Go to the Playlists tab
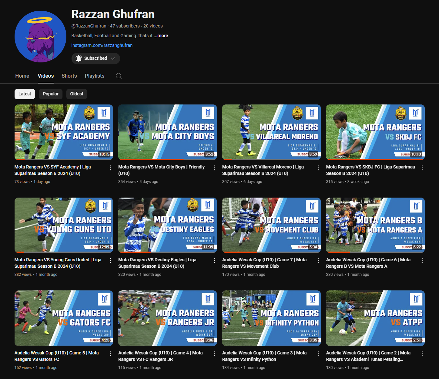439x379 pixels. pos(95,76)
